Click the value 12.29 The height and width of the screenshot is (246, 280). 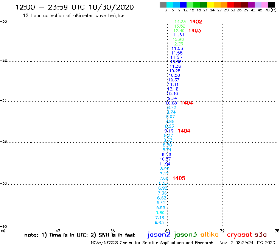(x=178, y=44)
